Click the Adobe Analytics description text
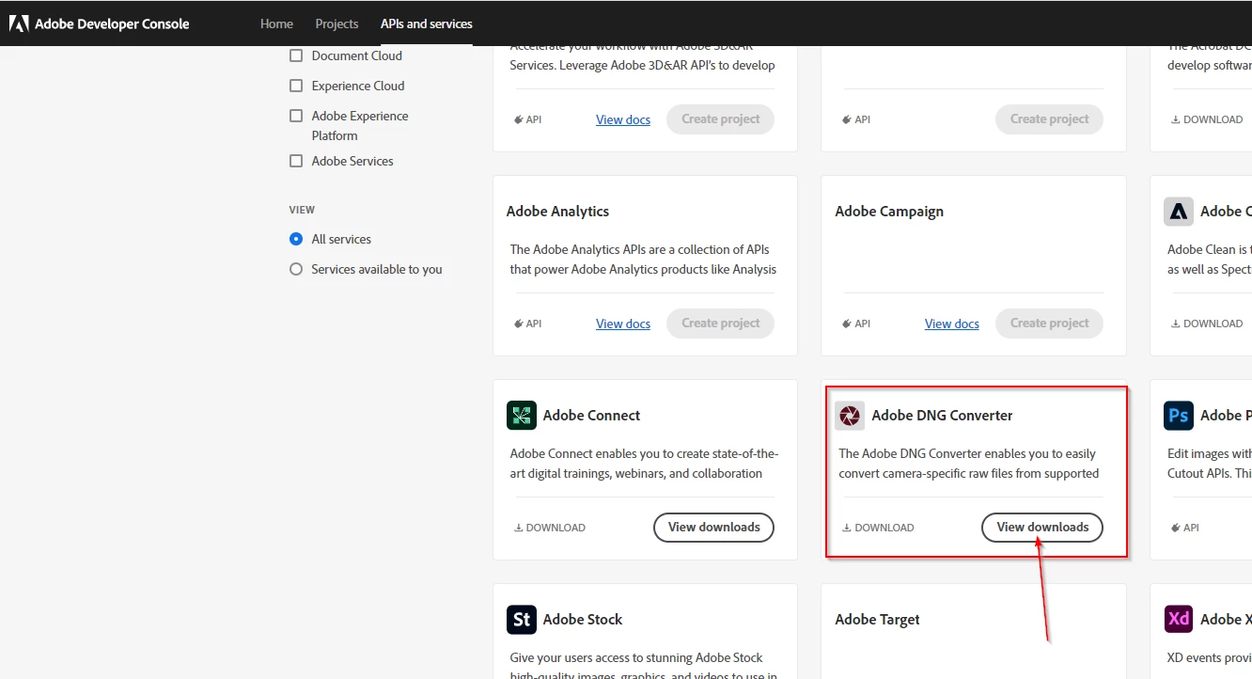The height and width of the screenshot is (679, 1252). 643,260
